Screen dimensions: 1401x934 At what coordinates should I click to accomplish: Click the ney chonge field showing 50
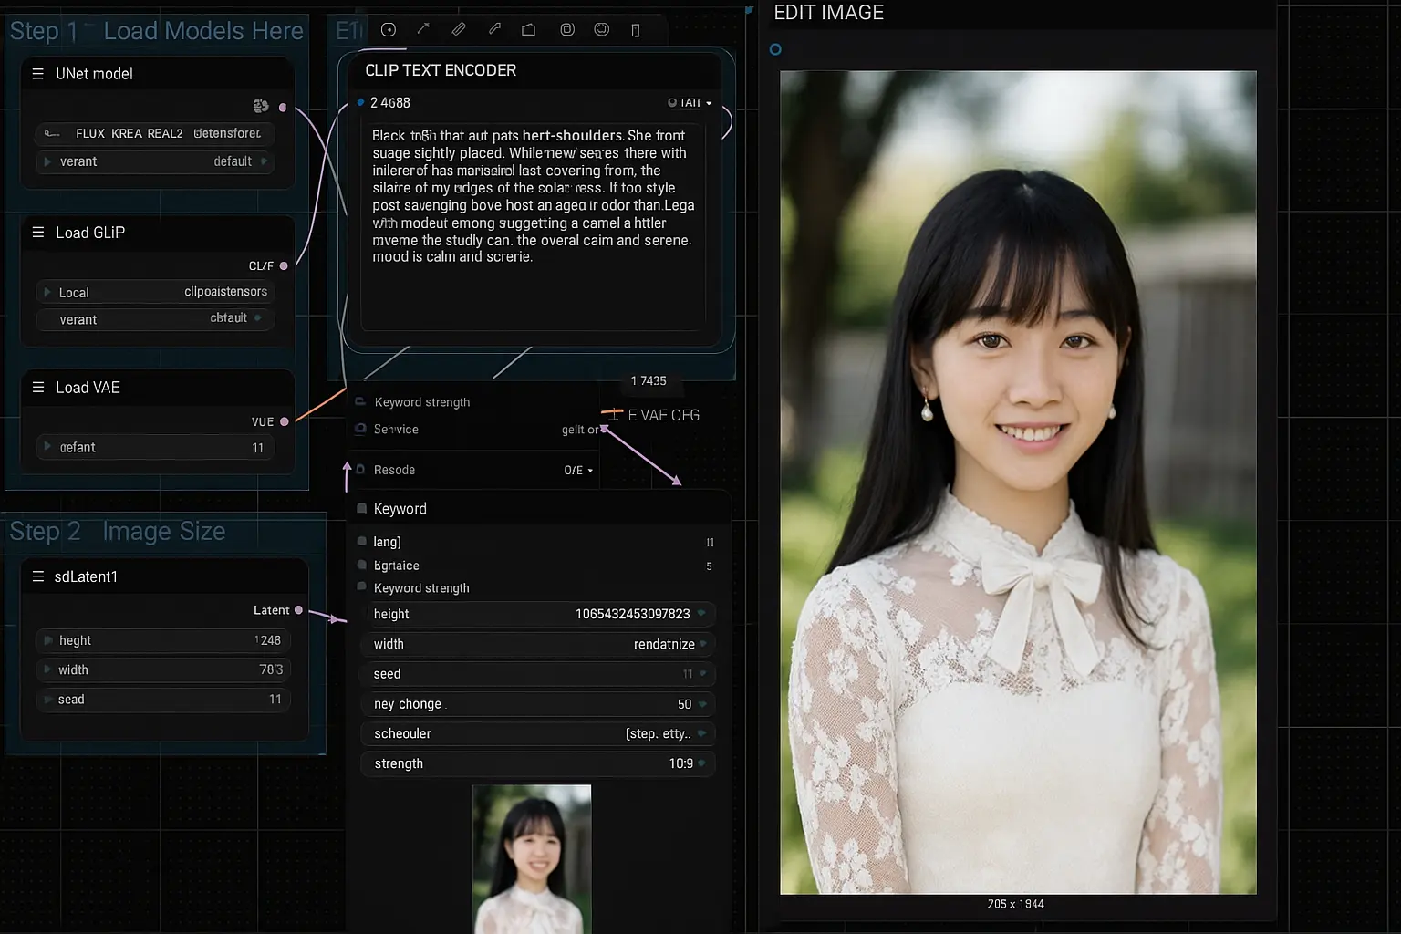point(538,704)
